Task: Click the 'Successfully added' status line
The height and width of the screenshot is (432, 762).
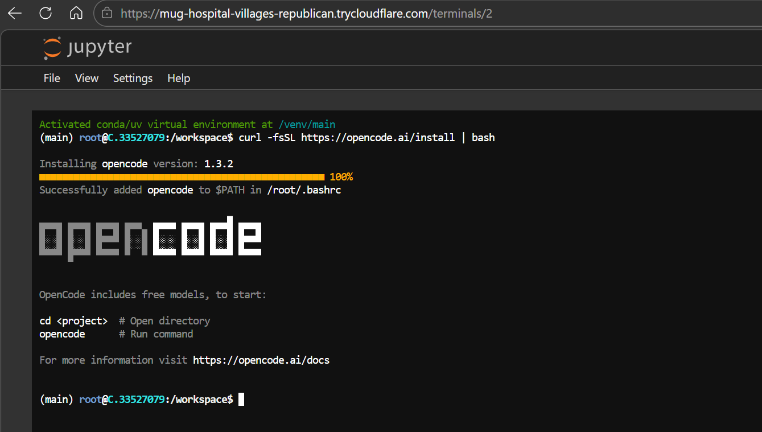Action: click(190, 190)
